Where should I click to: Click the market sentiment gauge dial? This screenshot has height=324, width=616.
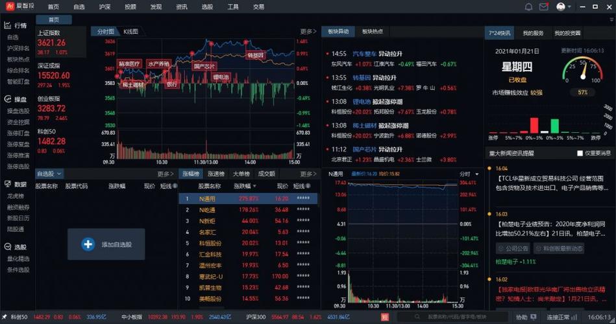(583, 69)
